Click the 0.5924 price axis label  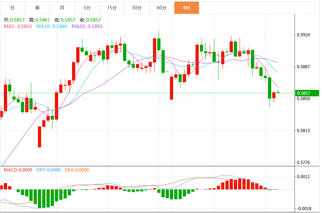click(x=303, y=35)
